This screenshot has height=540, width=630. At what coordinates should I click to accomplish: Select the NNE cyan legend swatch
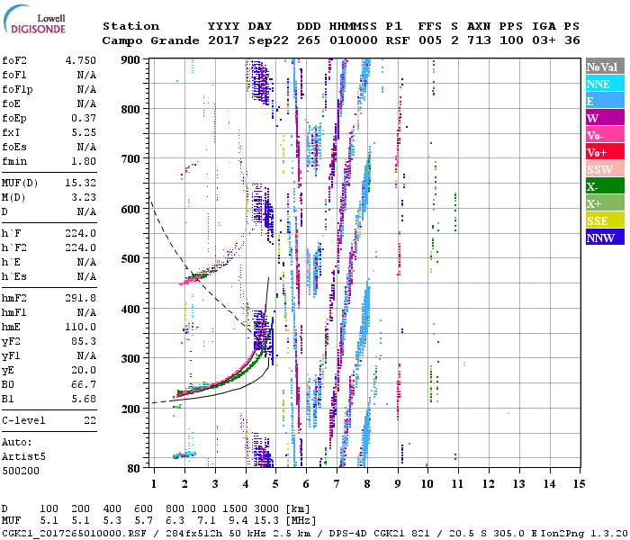[605, 83]
